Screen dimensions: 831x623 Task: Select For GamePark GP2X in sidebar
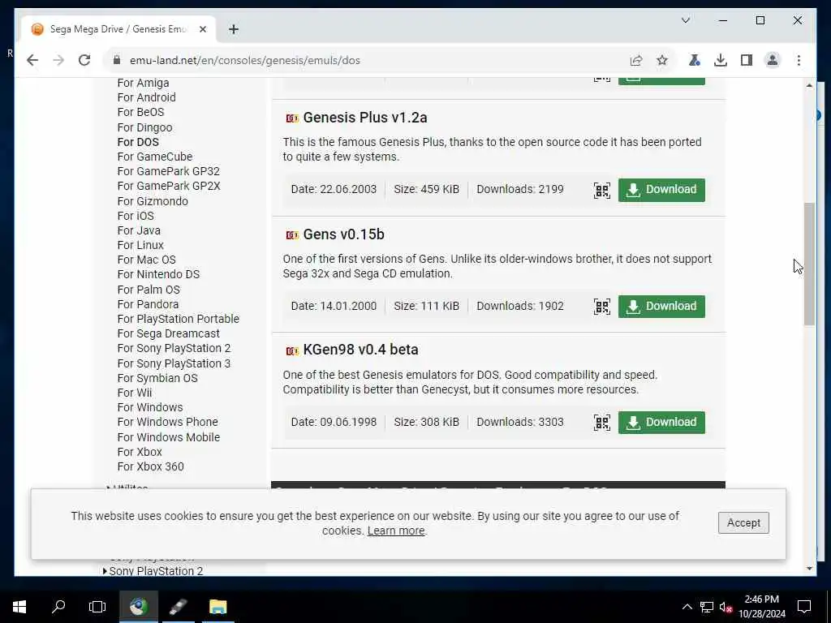point(169,186)
